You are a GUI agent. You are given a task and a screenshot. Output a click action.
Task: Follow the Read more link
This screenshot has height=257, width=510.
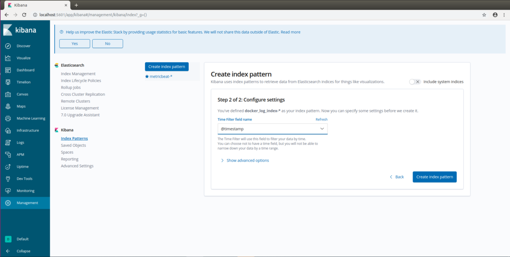[290, 32]
